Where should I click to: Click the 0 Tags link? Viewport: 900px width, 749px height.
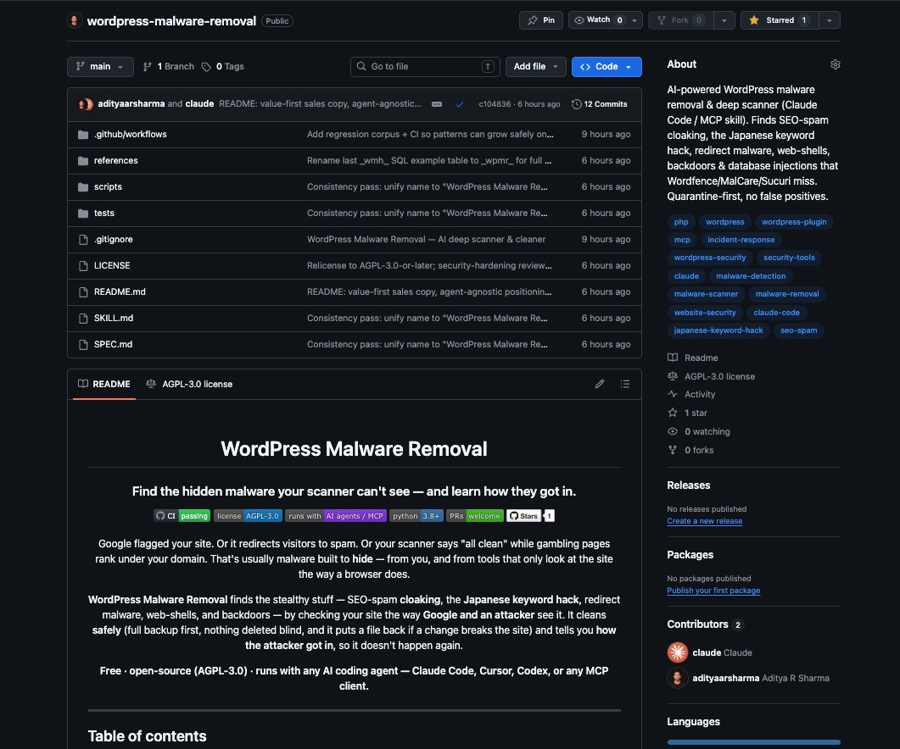click(x=223, y=67)
